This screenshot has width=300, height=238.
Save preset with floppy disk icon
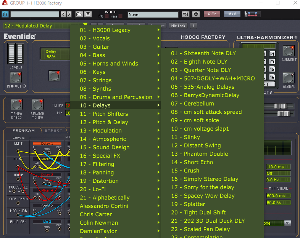(x=88, y=14)
